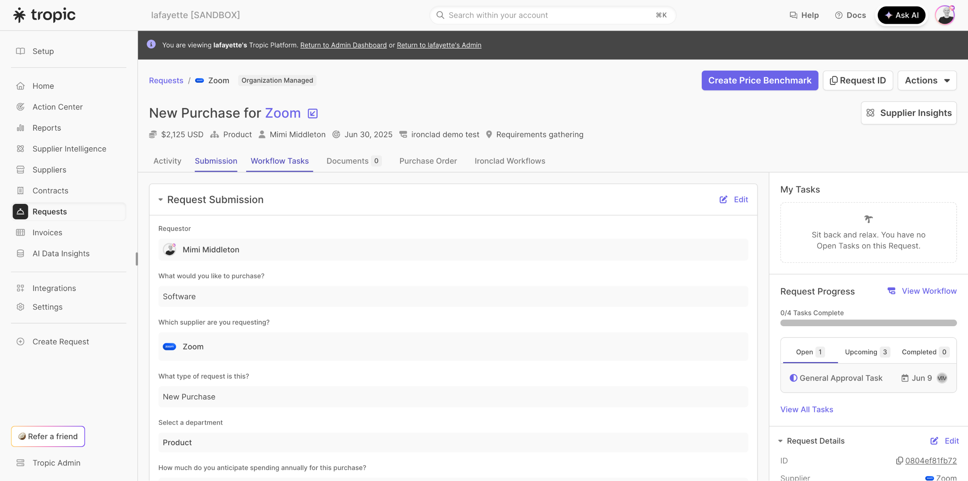Click the MM assignee avatar on General Approval Task
The image size is (968, 481).
pos(942,378)
